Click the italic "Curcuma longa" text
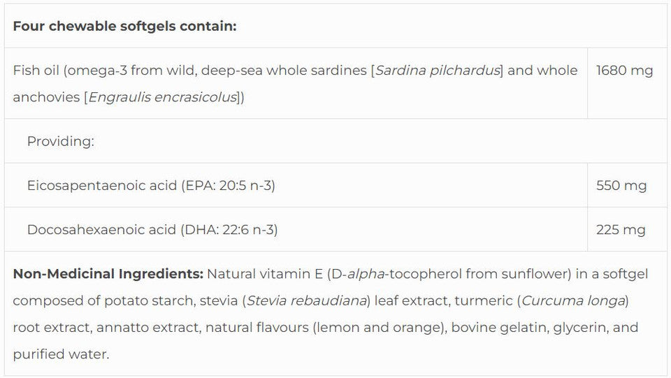The width and height of the screenshot is (671, 378). (x=574, y=301)
